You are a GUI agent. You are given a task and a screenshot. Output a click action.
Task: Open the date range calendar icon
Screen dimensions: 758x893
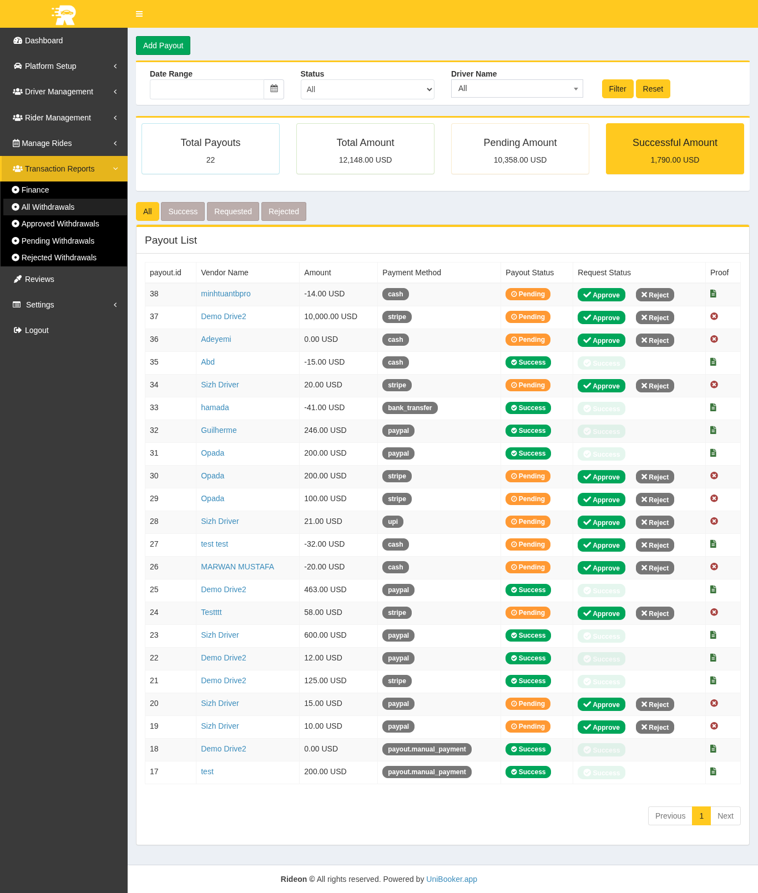[274, 89]
